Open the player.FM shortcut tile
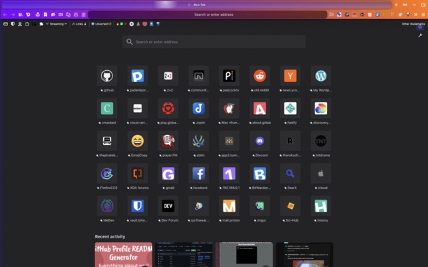The height and width of the screenshot is (267, 428). point(168,141)
